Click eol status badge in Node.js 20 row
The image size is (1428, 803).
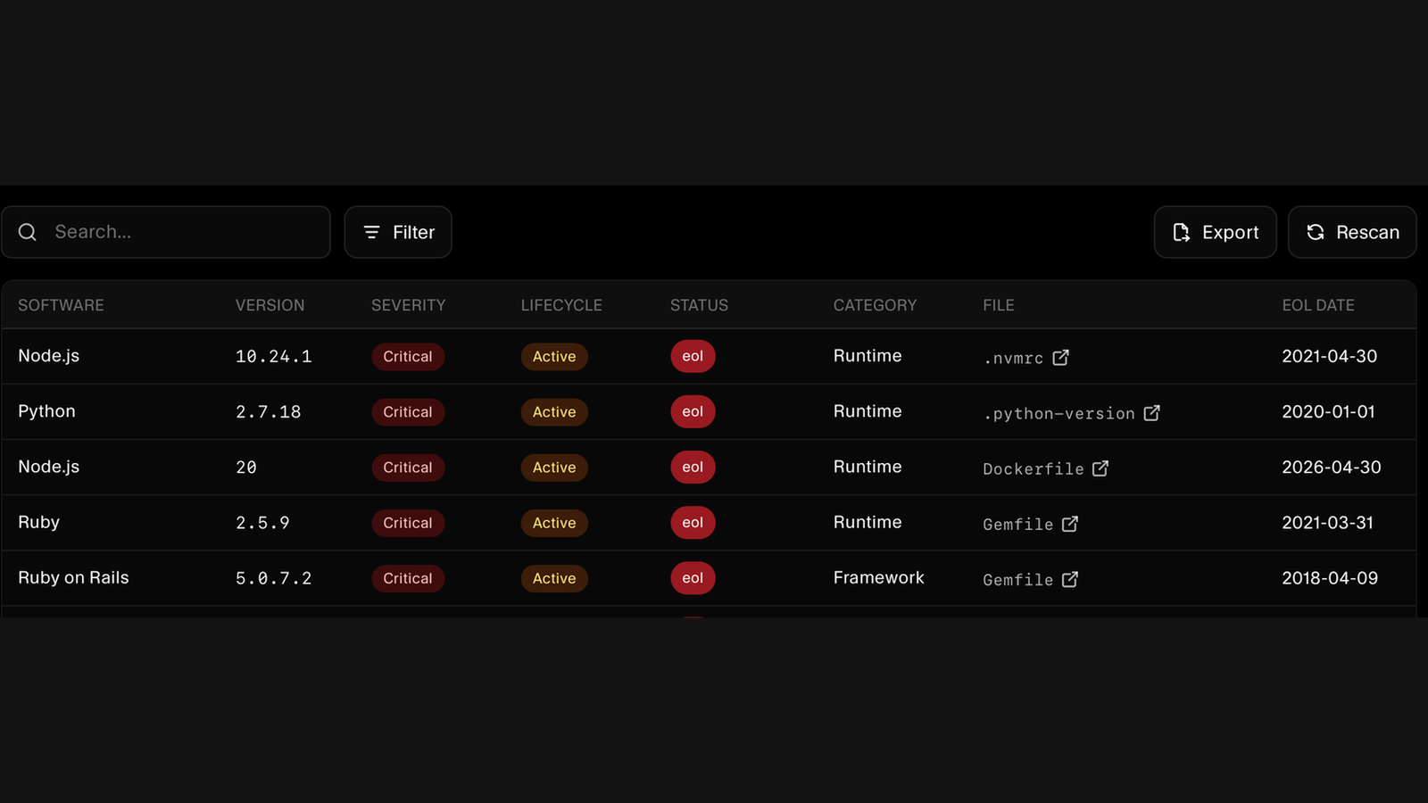[x=693, y=467]
